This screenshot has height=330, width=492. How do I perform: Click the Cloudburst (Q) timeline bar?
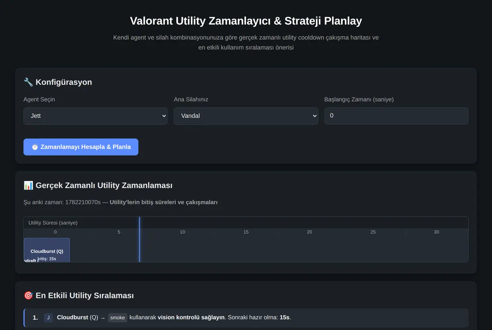[47, 250]
